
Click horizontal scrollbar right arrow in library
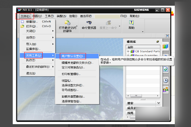(158, 96)
